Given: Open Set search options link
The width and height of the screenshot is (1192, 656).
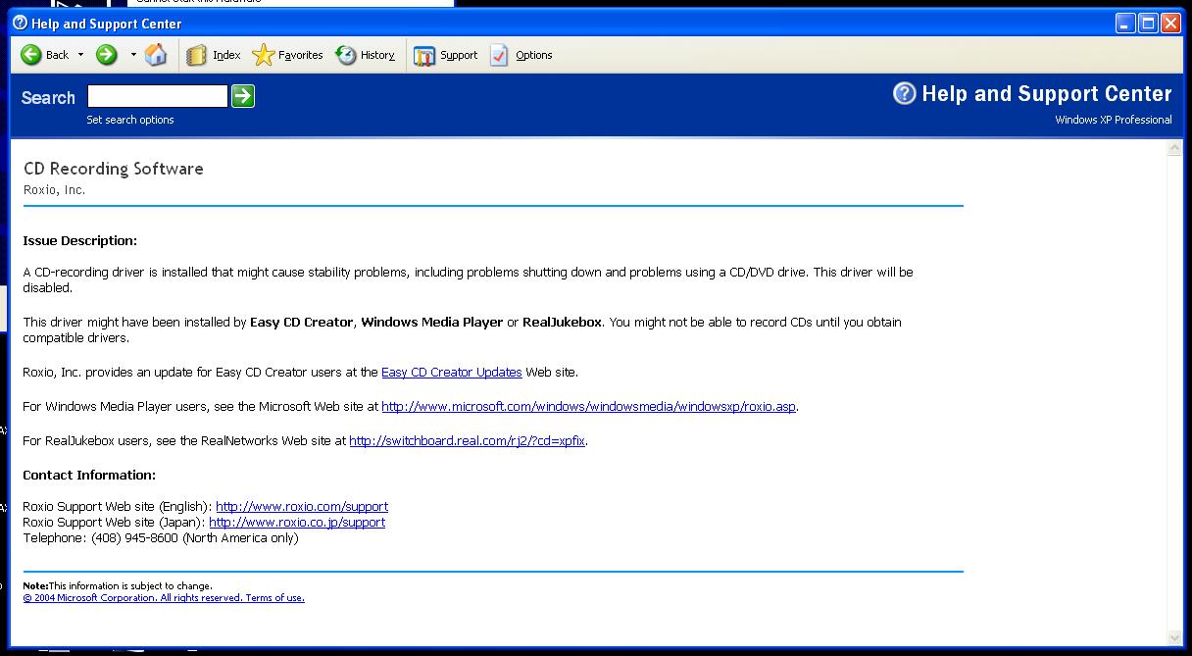Looking at the screenshot, I should [x=130, y=120].
